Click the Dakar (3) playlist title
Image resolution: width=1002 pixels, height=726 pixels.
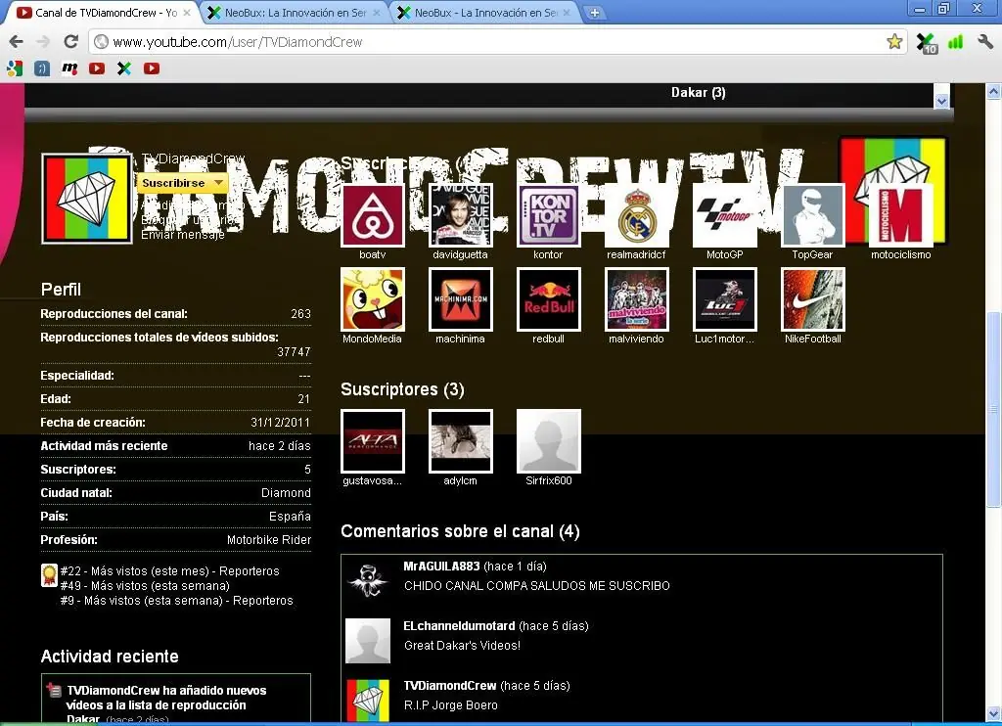pyautogui.click(x=698, y=93)
